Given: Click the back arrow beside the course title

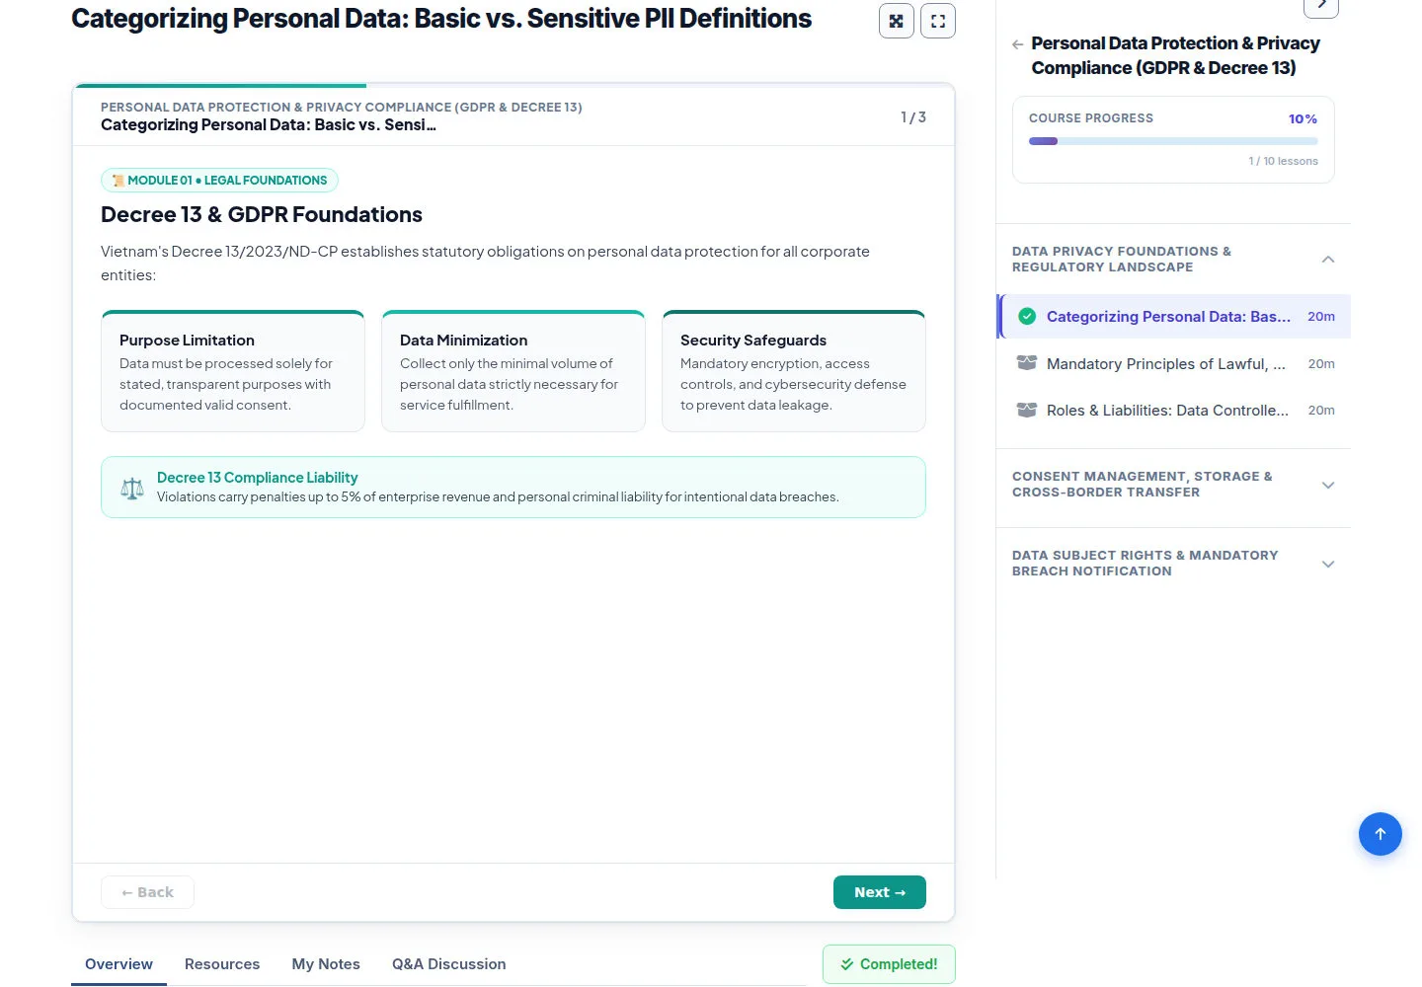Looking at the screenshot, I should pyautogui.click(x=1017, y=44).
